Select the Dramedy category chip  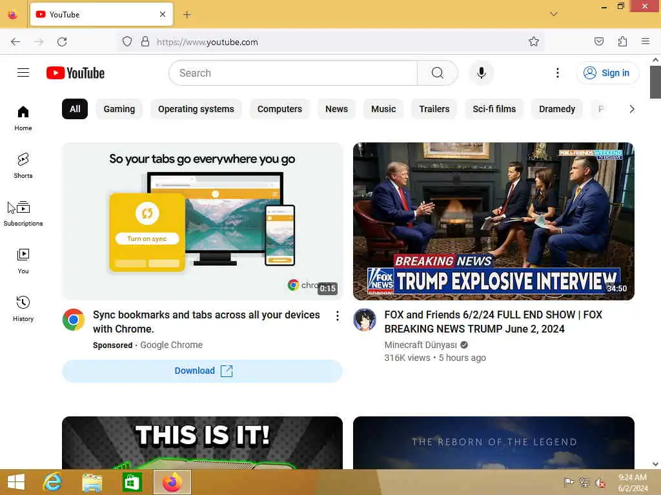pos(557,109)
